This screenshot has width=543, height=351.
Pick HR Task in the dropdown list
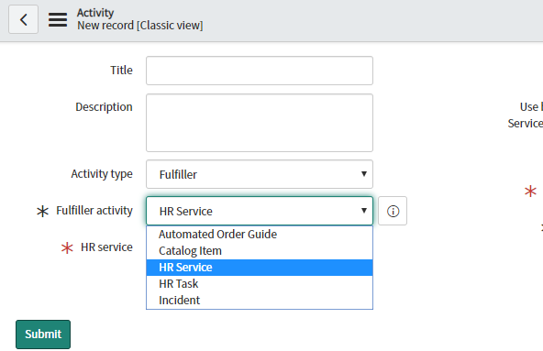(x=260, y=284)
